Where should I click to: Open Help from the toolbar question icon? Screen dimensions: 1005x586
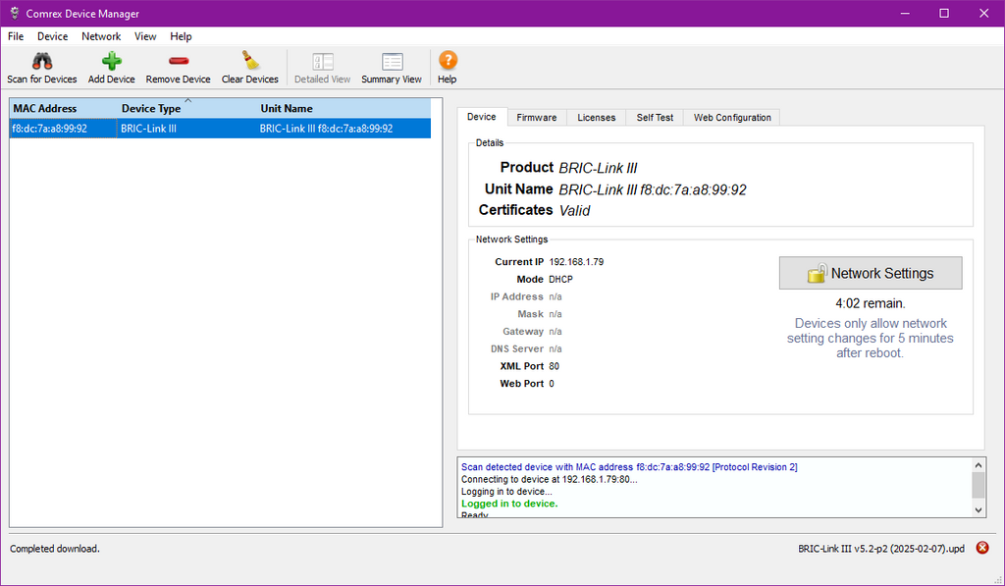click(x=447, y=62)
